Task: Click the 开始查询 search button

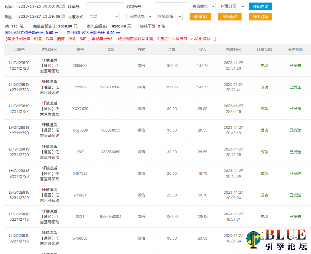Action: (260, 6)
